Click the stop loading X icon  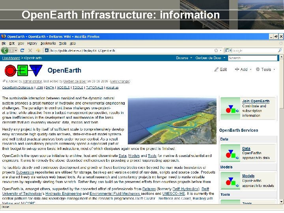click(x=30, y=50)
